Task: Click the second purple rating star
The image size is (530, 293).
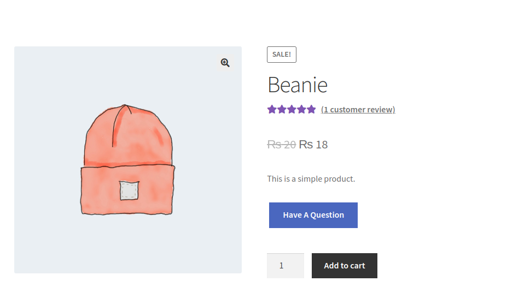Action: [282, 109]
